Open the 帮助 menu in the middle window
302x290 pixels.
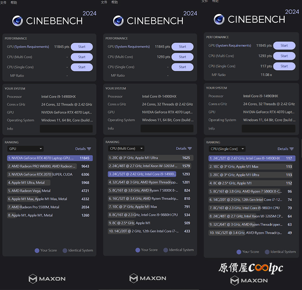[115, 2]
